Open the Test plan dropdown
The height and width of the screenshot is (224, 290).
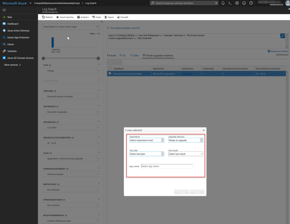pos(147,154)
